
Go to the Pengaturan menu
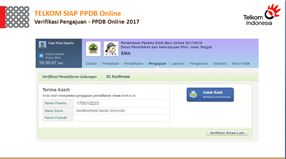[x=199, y=63]
